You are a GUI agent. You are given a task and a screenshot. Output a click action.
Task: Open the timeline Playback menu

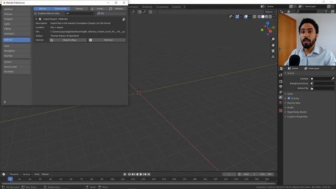pyautogui.click(x=15, y=174)
